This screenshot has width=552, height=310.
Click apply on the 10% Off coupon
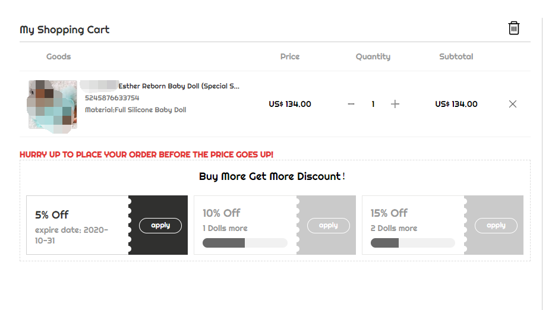point(329,226)
